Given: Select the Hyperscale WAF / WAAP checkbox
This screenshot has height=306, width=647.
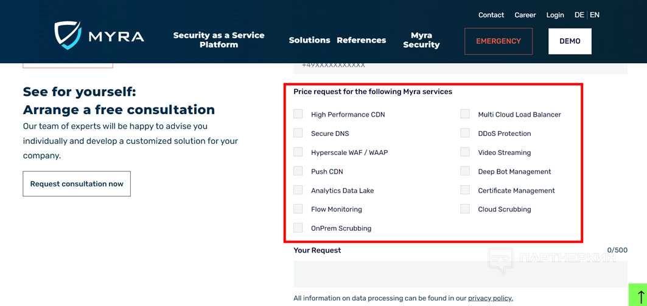Looking at the screenshot, I should tap(298, 152).
